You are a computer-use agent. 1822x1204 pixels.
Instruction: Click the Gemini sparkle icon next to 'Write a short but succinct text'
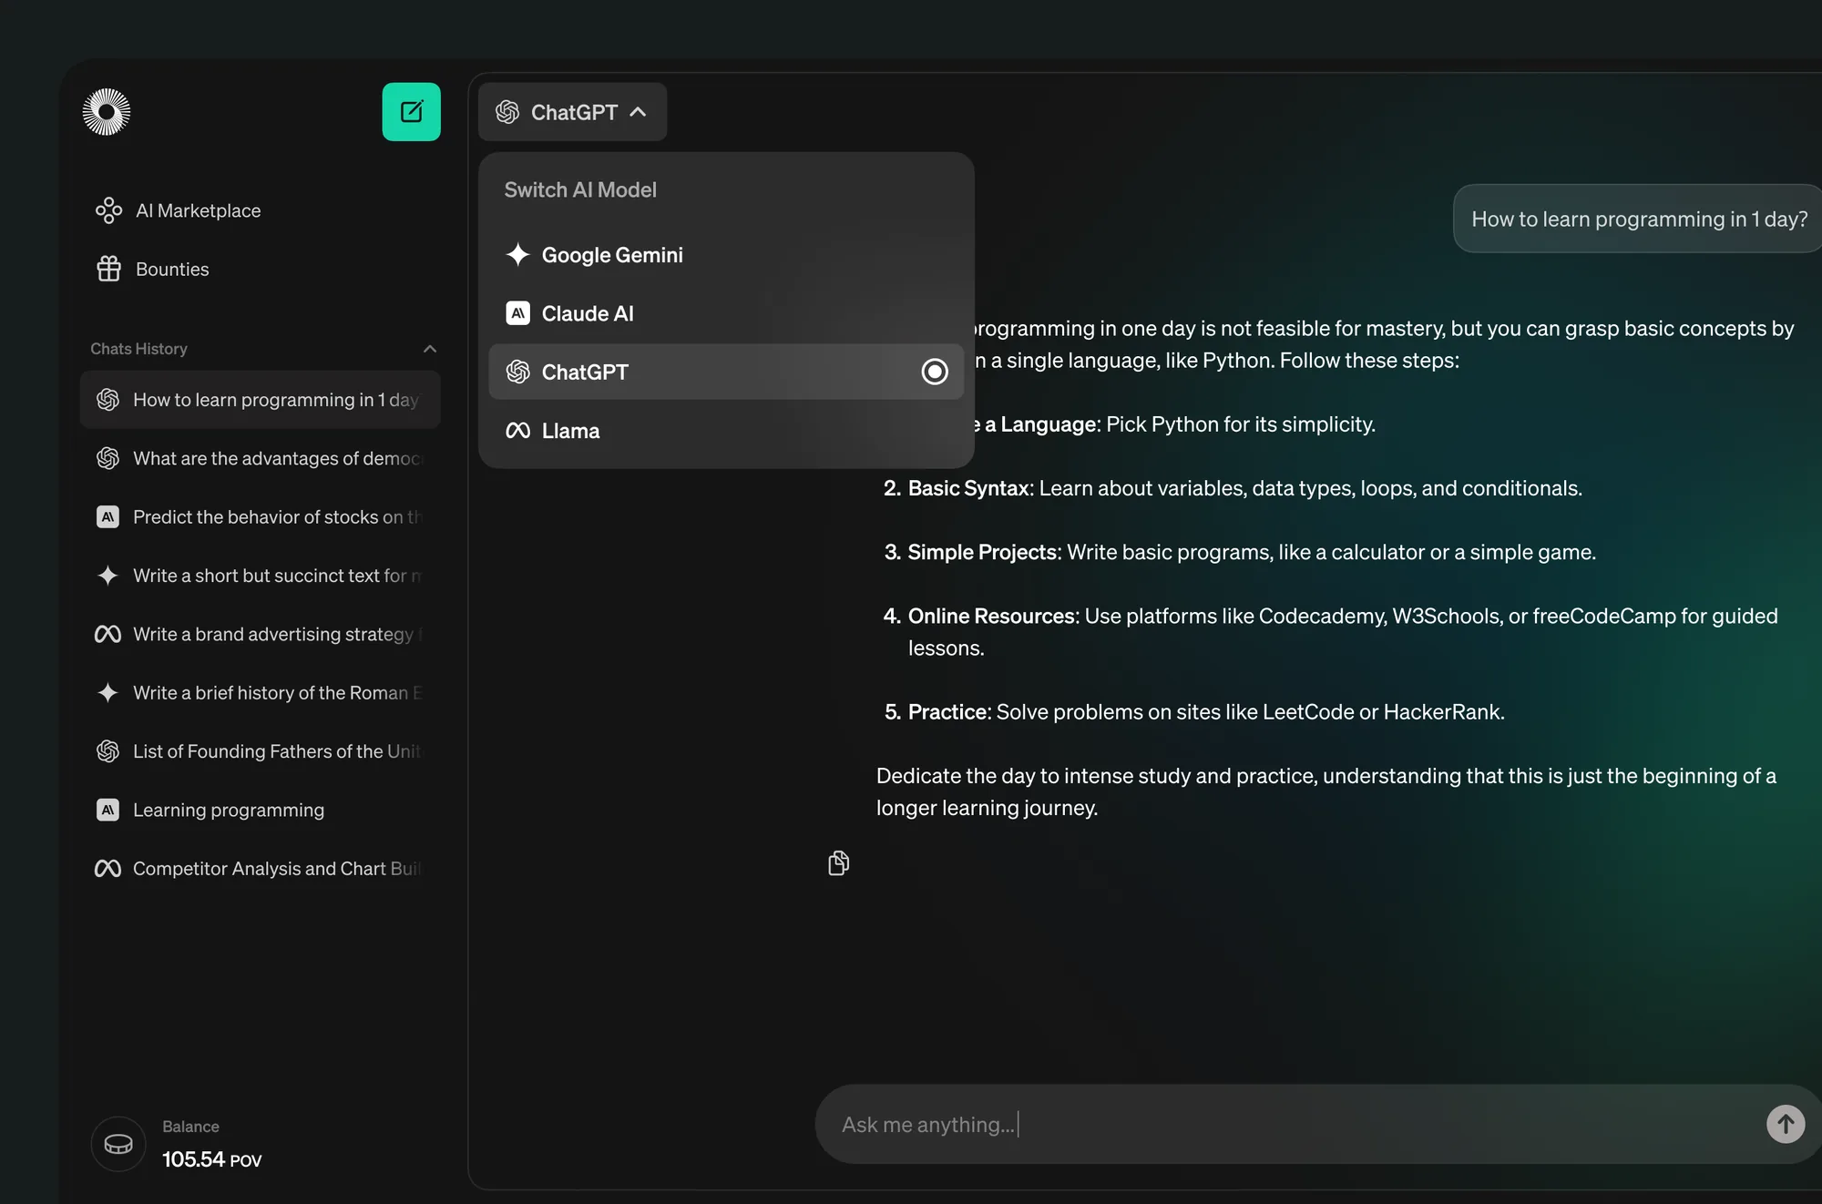pyautogui.click(x=107, y=576)
